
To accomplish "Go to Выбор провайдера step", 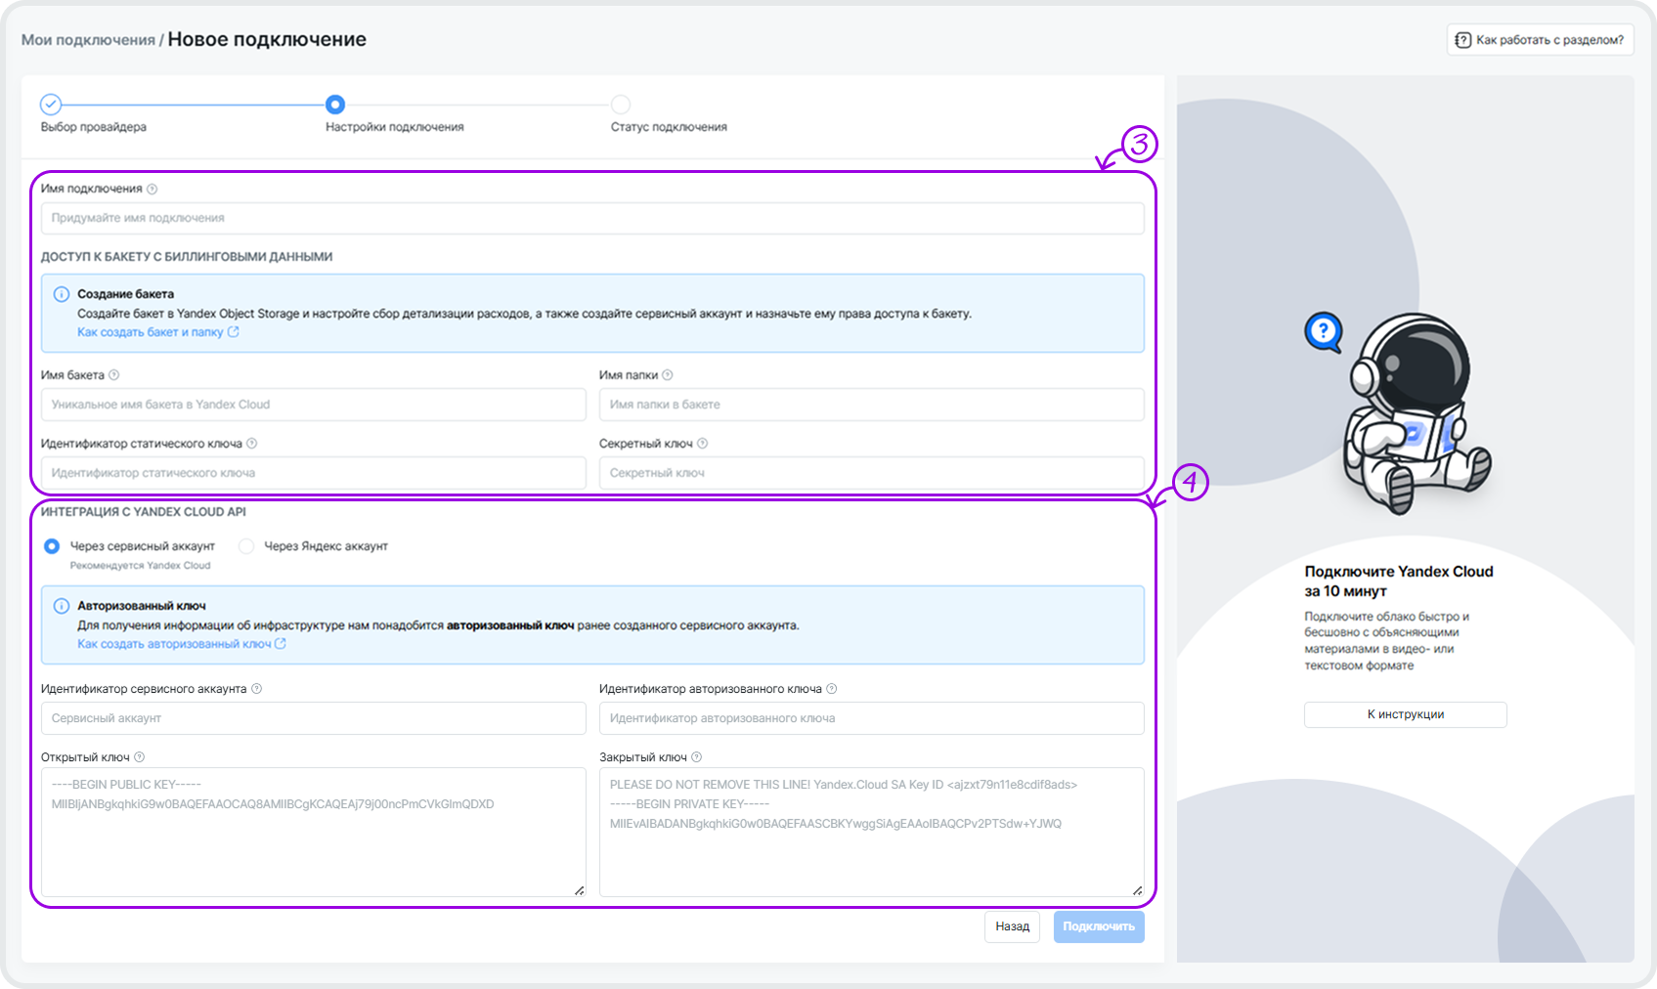I will pos(51,105).
